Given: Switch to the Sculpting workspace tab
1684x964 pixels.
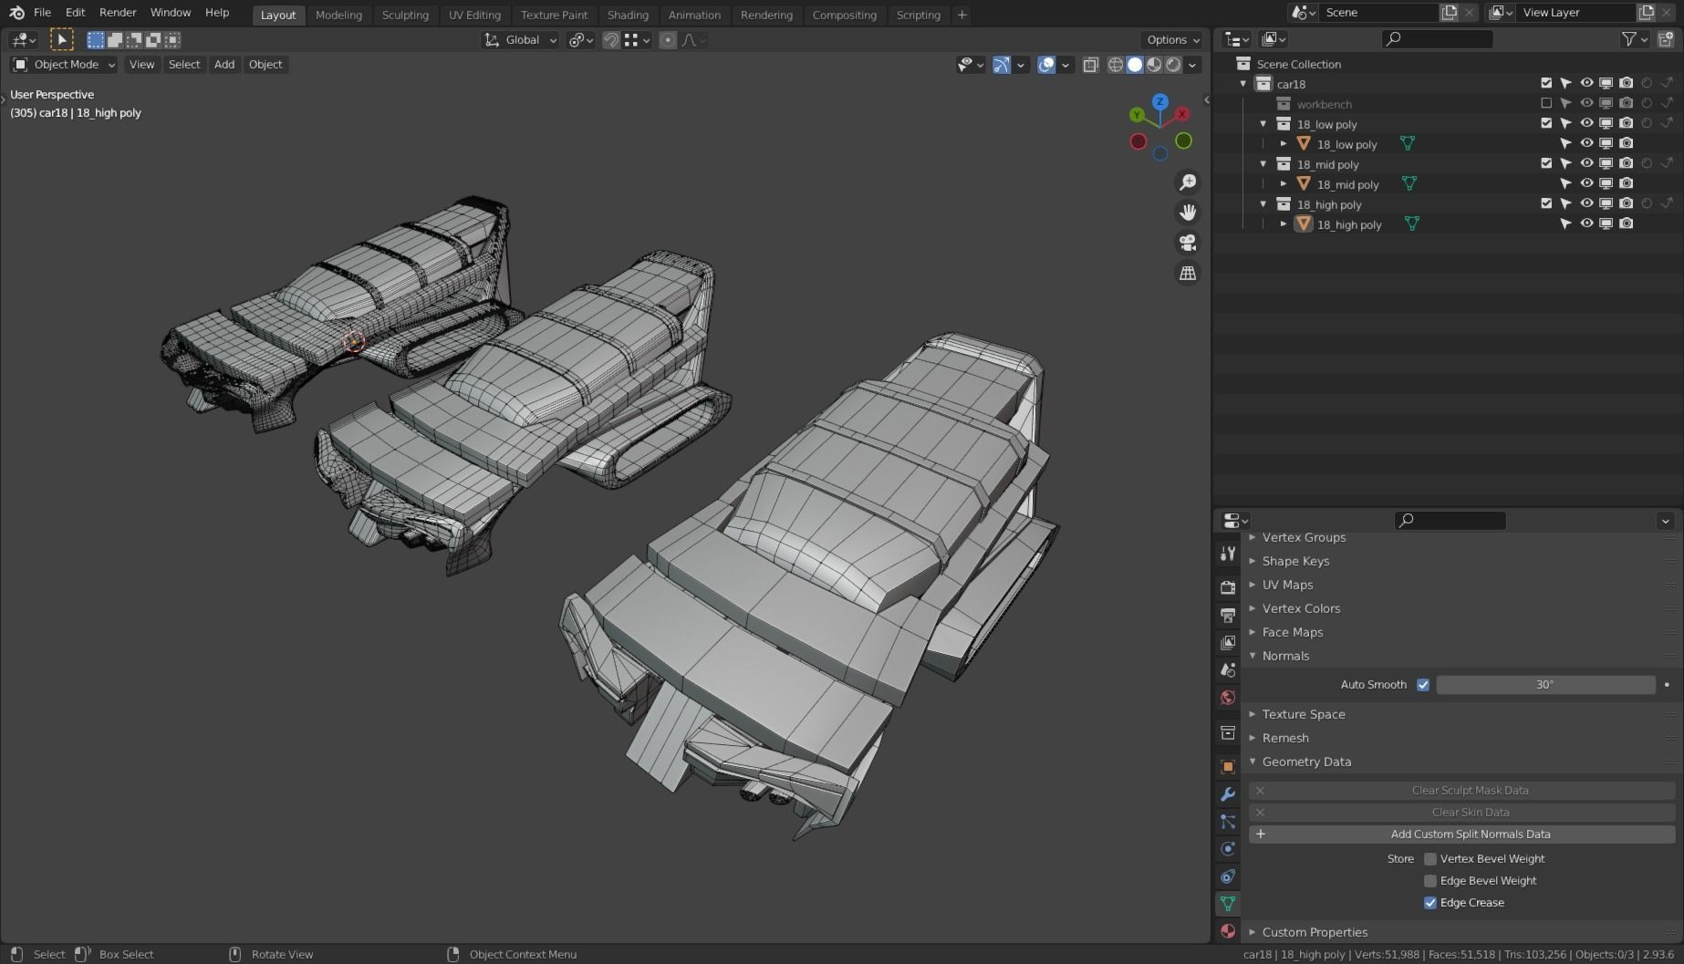Looking at the screenshot, I should (405, 15).
